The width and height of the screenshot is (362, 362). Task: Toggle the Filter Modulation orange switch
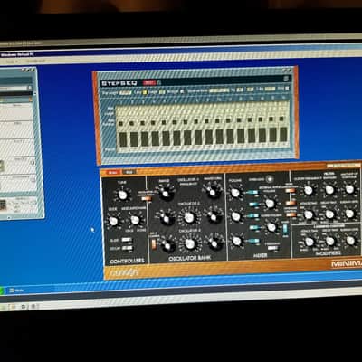291,190
